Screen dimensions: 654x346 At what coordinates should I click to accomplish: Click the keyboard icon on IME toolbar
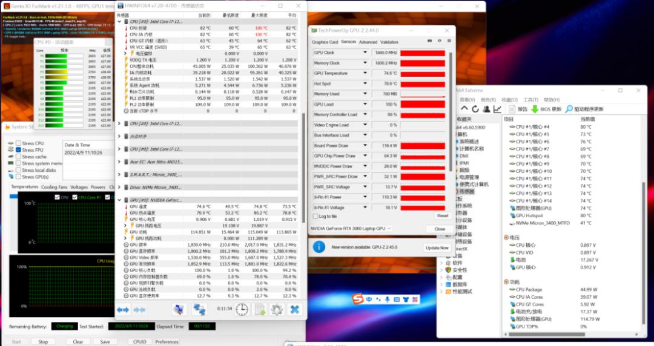pos(397,299)
